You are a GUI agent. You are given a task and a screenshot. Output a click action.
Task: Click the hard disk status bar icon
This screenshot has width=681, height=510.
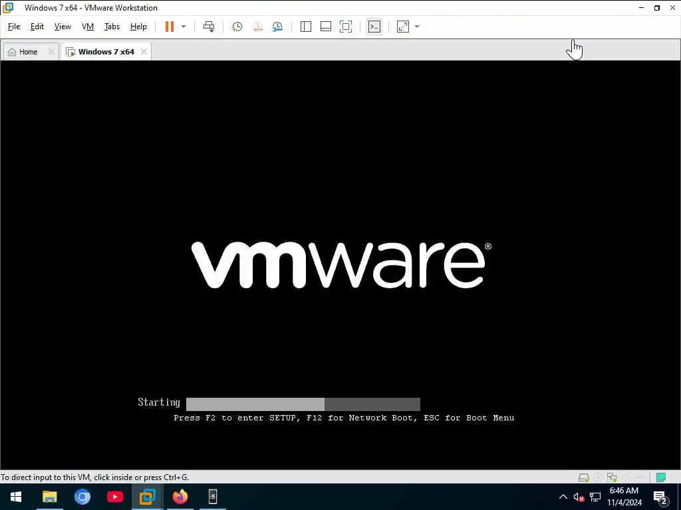click(584, 477)
